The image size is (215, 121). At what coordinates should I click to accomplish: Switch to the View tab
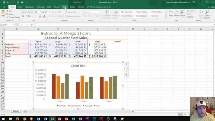[64, 7]
